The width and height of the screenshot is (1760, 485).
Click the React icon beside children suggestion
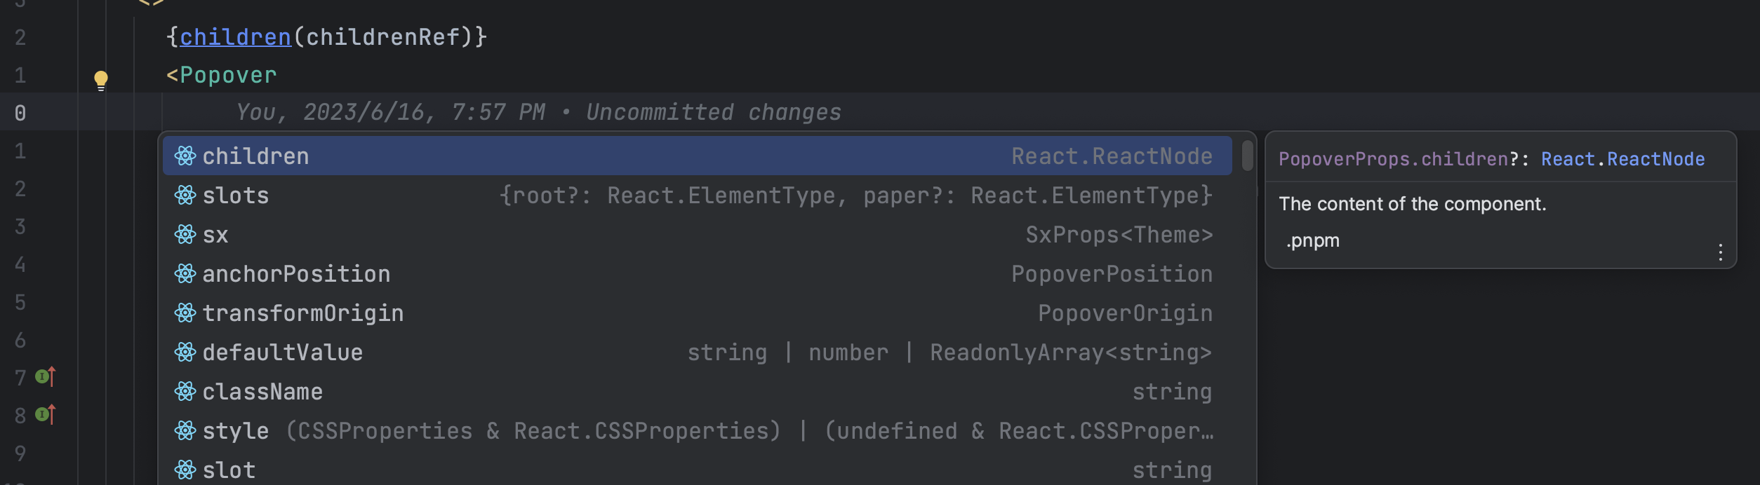pos(185,156)
